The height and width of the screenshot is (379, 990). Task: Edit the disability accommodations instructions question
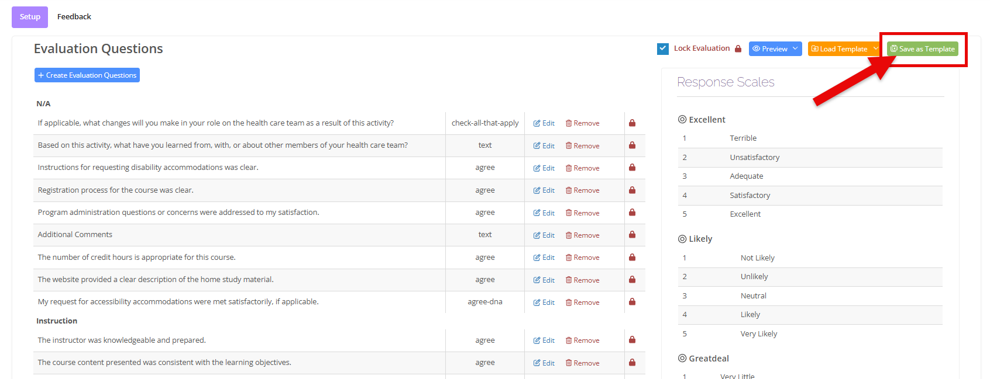(544, 168)
